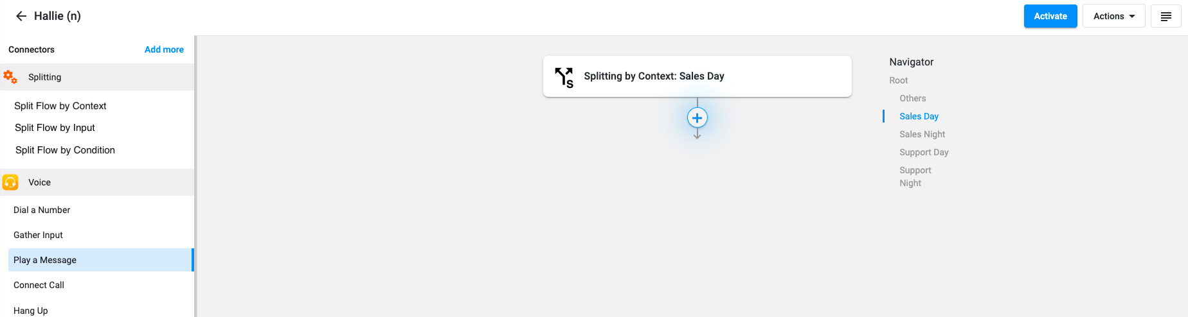Click the split-by-context node icon

pos(564,77)
